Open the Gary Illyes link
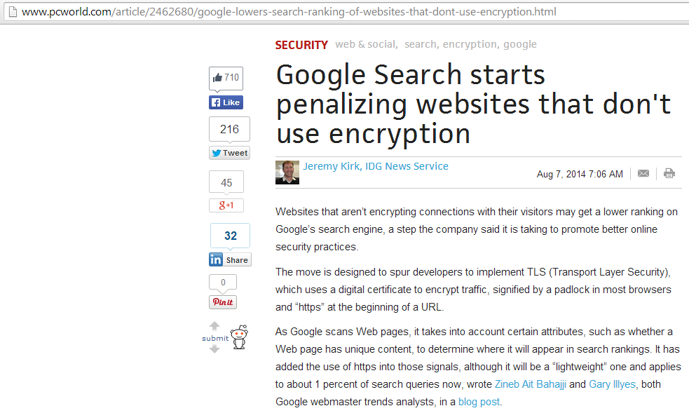The height and width of the screenshot is (413, 689). (612, 384)
